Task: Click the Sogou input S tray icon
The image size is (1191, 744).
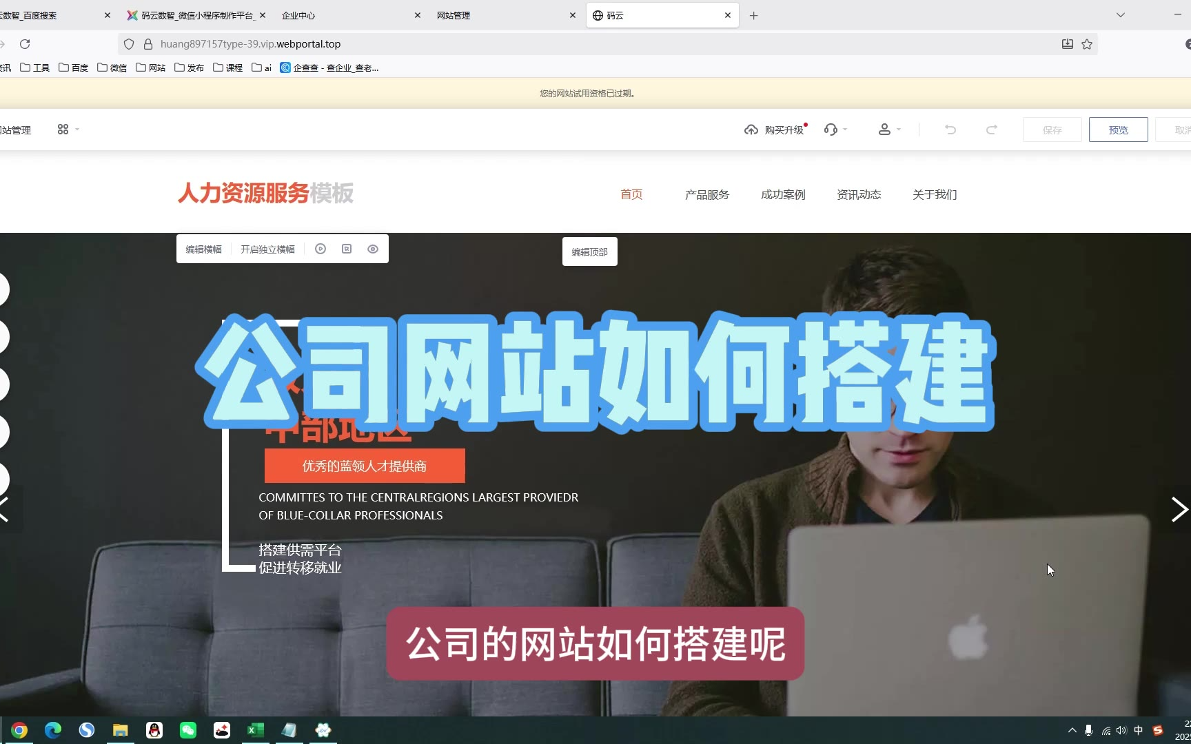Action: 1158,730
